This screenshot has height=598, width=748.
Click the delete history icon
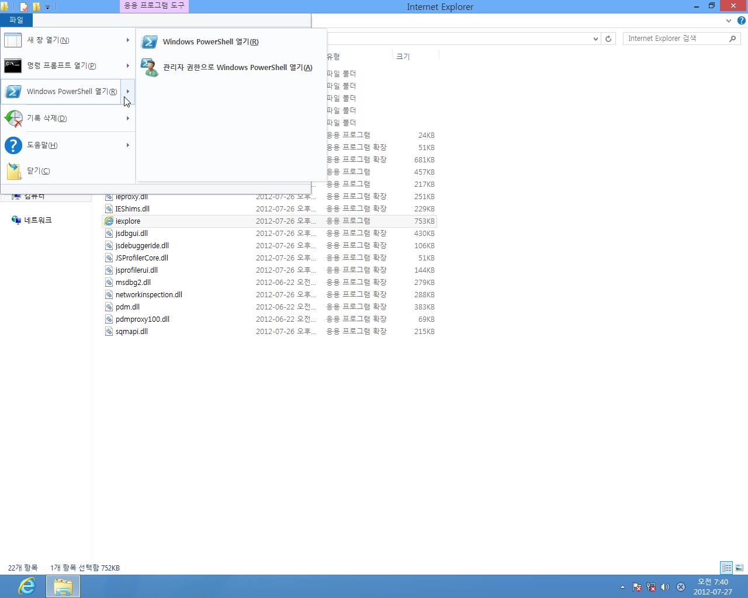[x=13, y=119]
